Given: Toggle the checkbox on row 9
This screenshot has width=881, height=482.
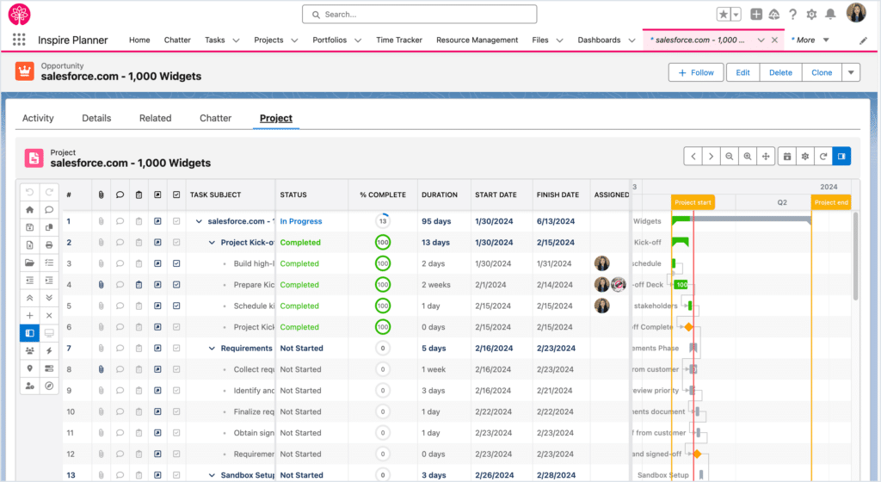Looking at the screenshot, I should pos(176,391).
